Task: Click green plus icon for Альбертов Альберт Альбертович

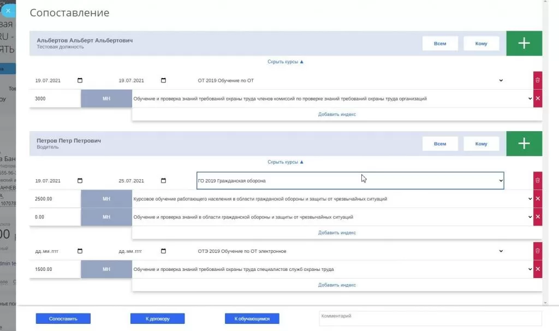Action: pos(524,44)
